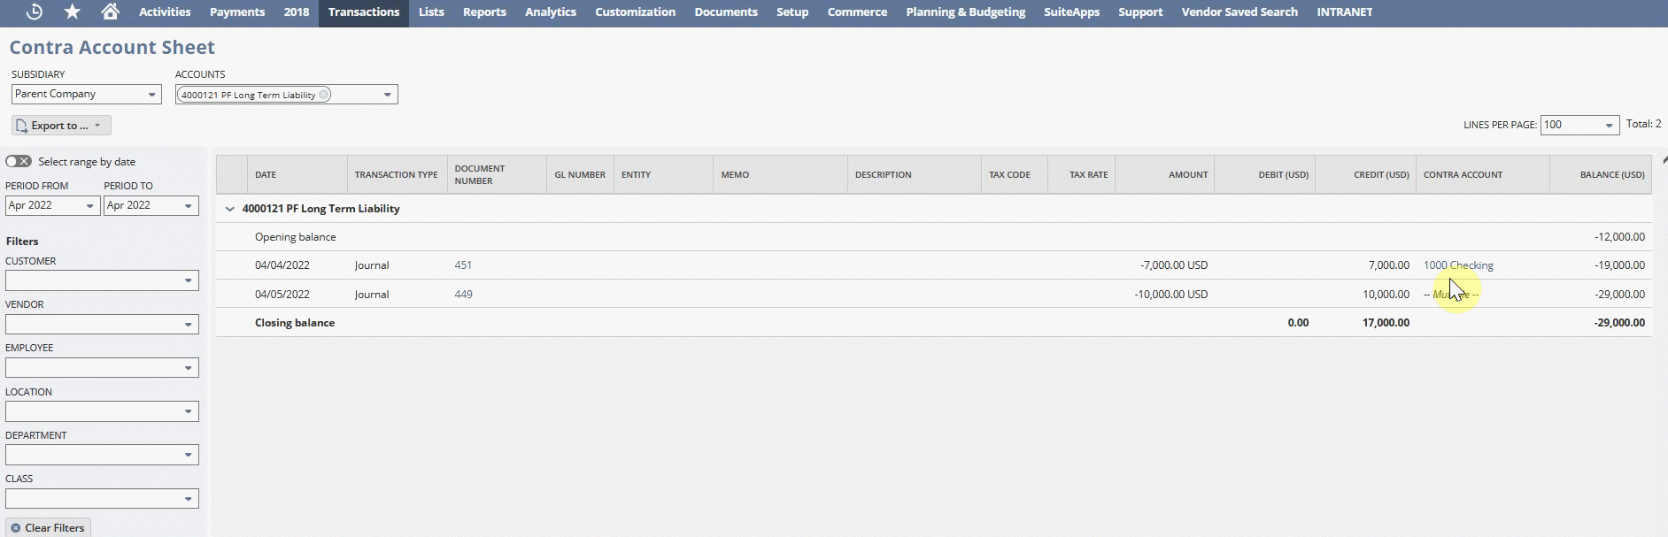This screenshot has height=537, width=1668.
Task: Select the 17,000.00 closing credit total
Action: [x=1386, y=323]
